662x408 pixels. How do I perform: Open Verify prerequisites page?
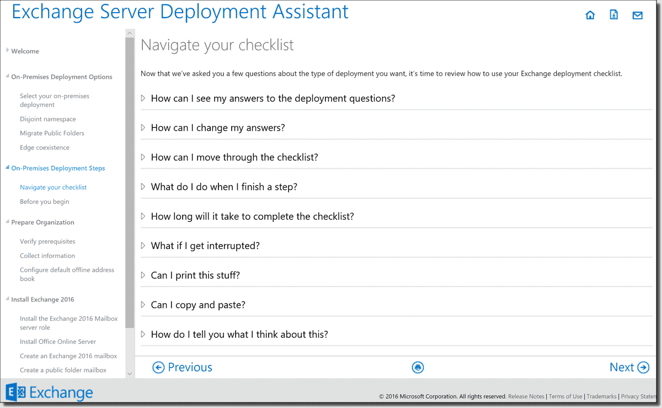(47, 241)
